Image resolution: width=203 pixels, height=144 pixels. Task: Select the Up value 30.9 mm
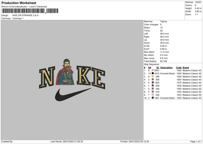[164, 40]
